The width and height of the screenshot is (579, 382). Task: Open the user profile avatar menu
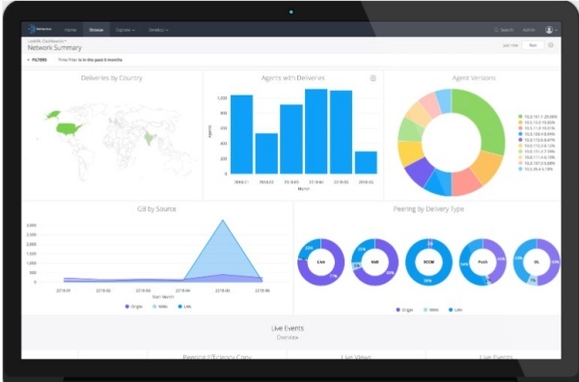coord(551,30)
